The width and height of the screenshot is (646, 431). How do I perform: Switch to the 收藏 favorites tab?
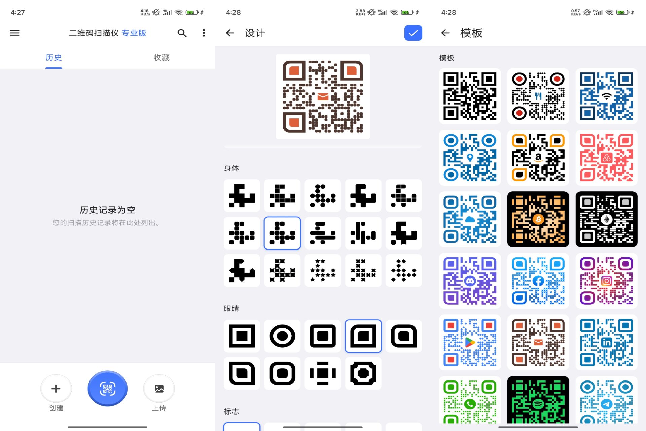(161, 57)
